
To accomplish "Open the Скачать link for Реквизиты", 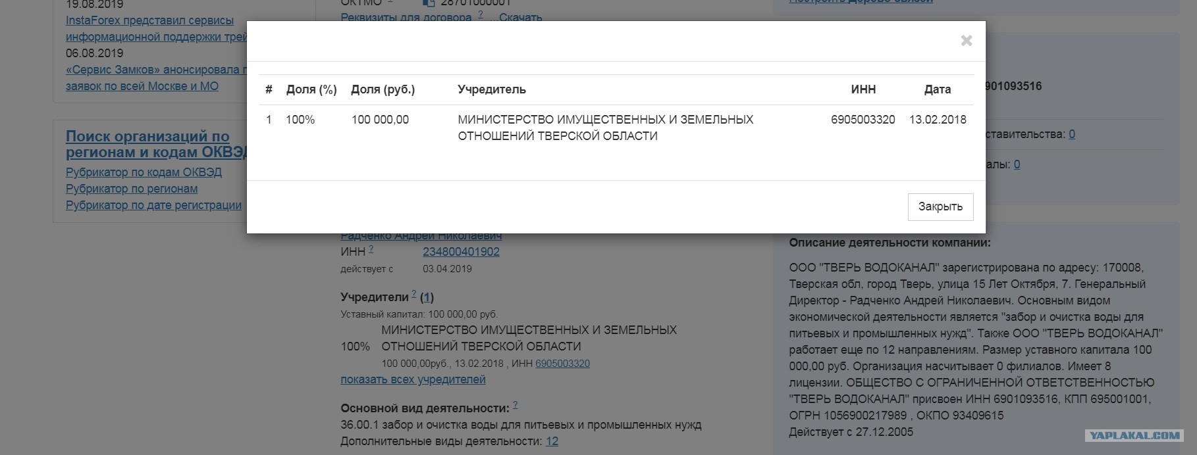I will point(520,18).
